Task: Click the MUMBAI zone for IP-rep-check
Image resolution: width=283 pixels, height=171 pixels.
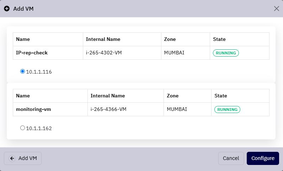Action: (x=174, y=53)
